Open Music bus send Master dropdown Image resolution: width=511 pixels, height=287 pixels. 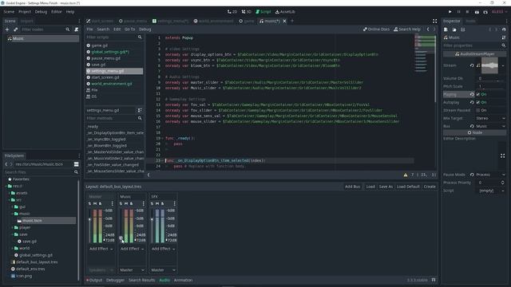coord(132,270)
